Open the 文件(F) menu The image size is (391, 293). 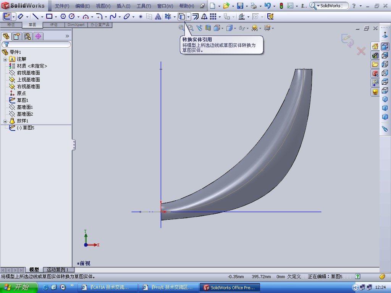62,6
